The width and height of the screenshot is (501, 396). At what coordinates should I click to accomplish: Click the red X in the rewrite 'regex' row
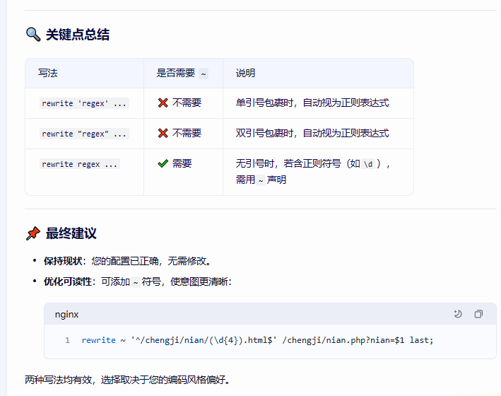click(163, 103)
